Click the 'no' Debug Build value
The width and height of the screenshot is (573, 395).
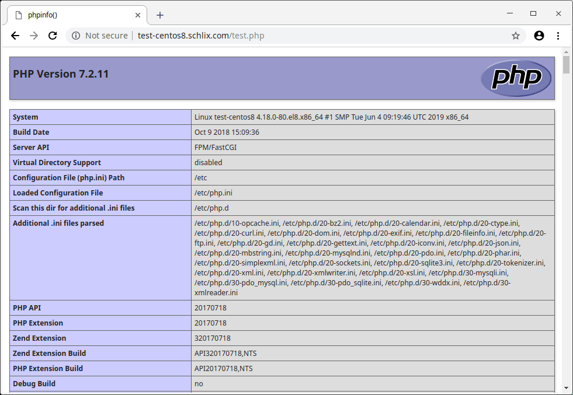pos(199,384)
